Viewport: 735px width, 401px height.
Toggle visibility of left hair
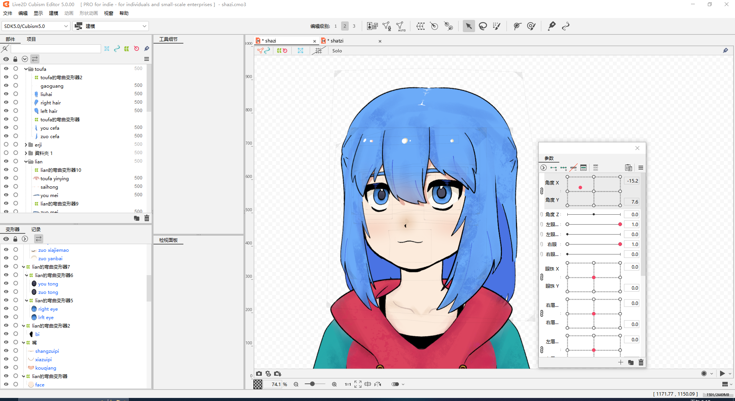click(x=6, y=111)
